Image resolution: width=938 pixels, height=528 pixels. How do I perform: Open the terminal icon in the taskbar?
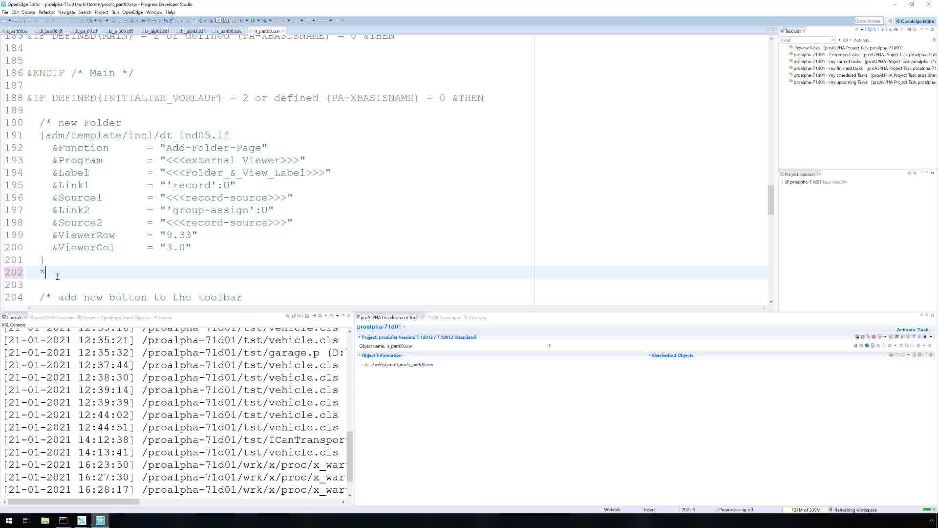pyautogui.click(x=63, y=521)
